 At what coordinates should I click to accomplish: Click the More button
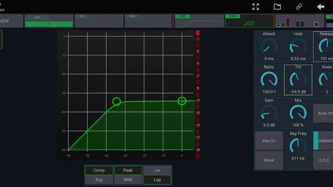click(269, 160)
